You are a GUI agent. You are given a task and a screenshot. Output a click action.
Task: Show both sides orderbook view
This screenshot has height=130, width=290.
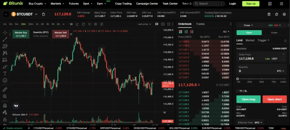180,32
